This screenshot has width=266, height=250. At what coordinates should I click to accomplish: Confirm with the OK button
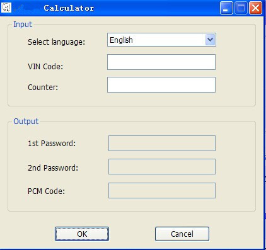[82, 234]
